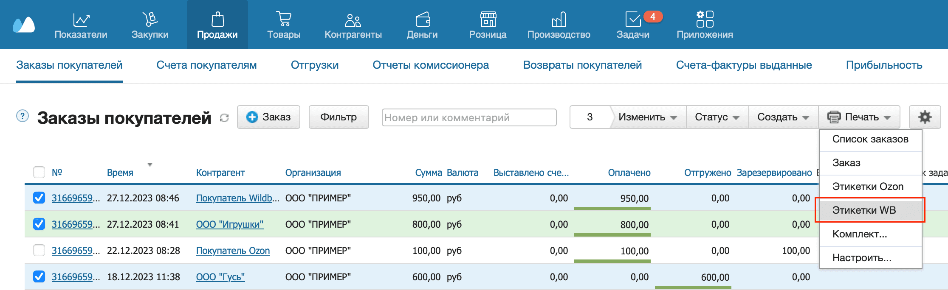Click selected count indicator showing 3
Image resolution: width=948 pixels, height=290 pixels.
(590, 117)
